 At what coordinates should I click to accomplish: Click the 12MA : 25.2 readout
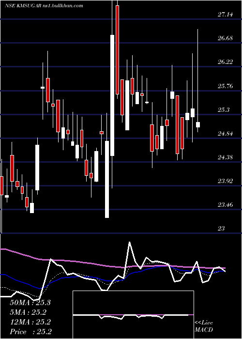coord(30,322)
